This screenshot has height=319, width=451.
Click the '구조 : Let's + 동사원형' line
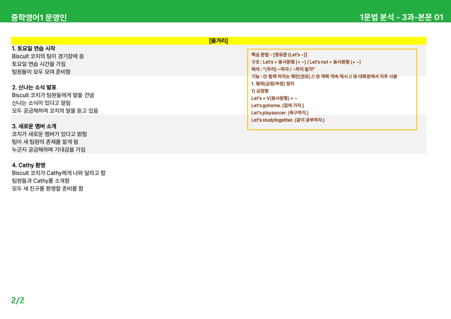306,62
